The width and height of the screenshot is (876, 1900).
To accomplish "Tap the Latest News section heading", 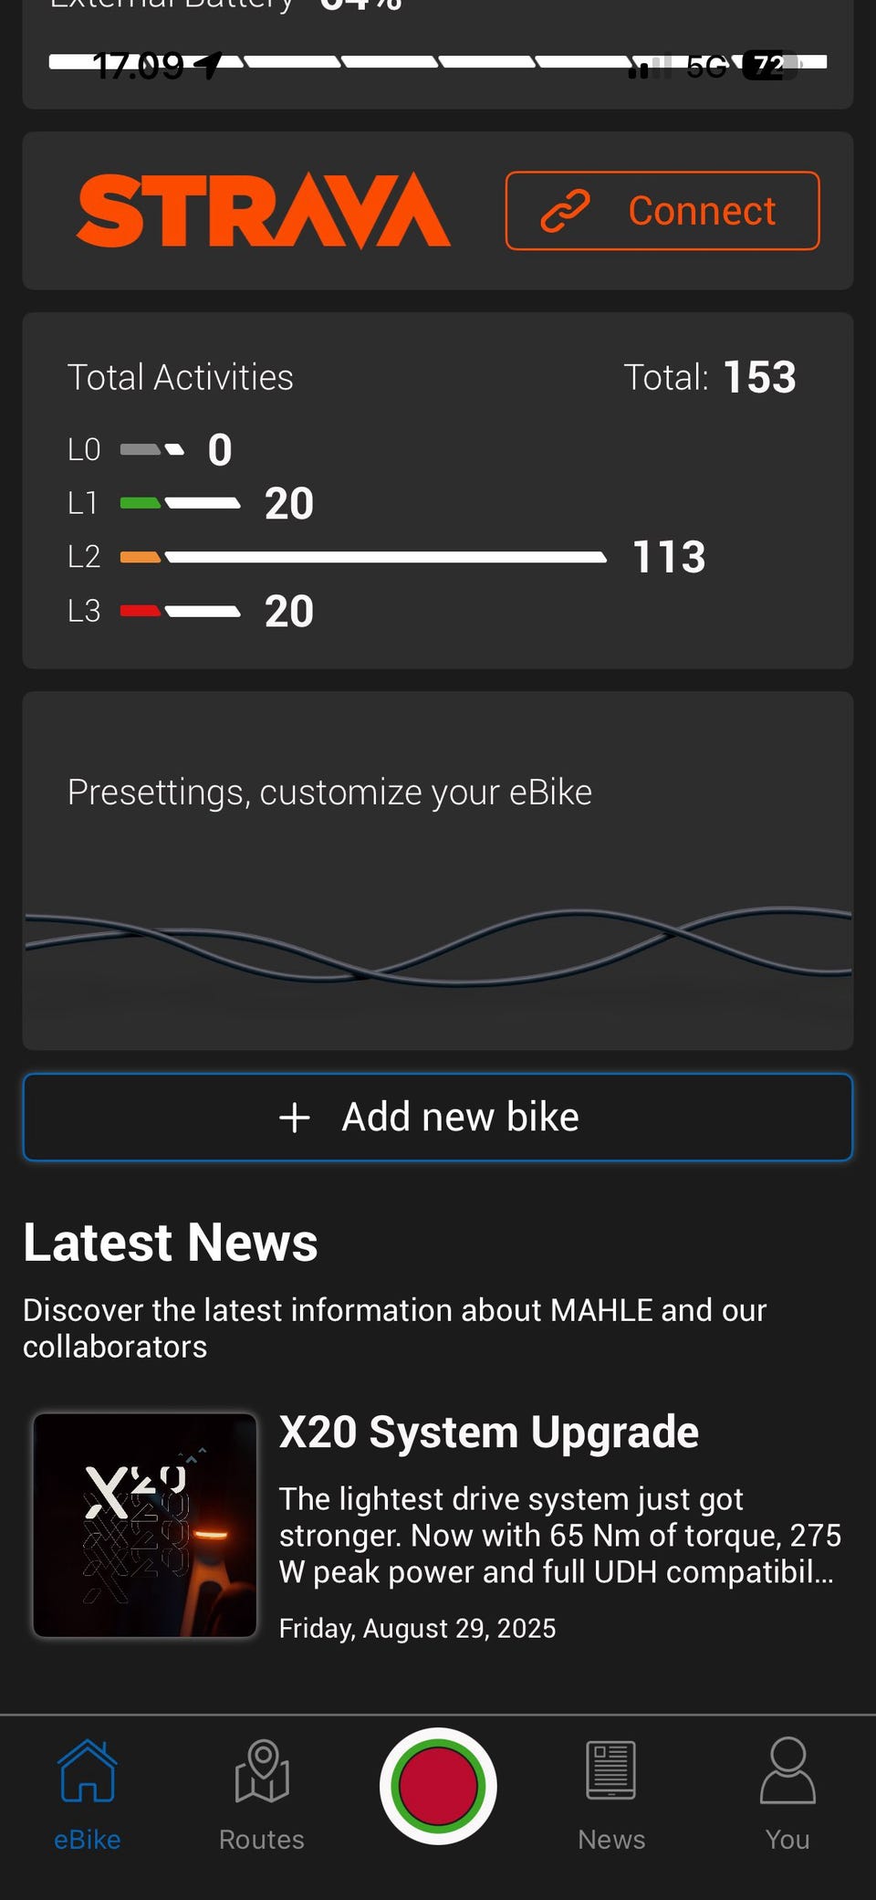I will [171, 1243].
